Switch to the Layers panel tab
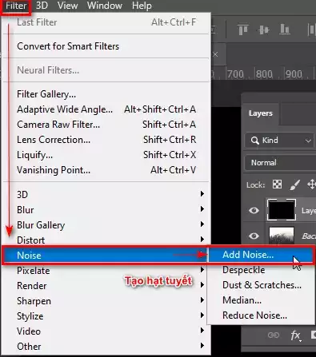The height and width of the screenshot is (357, 316). click(261, 113)
